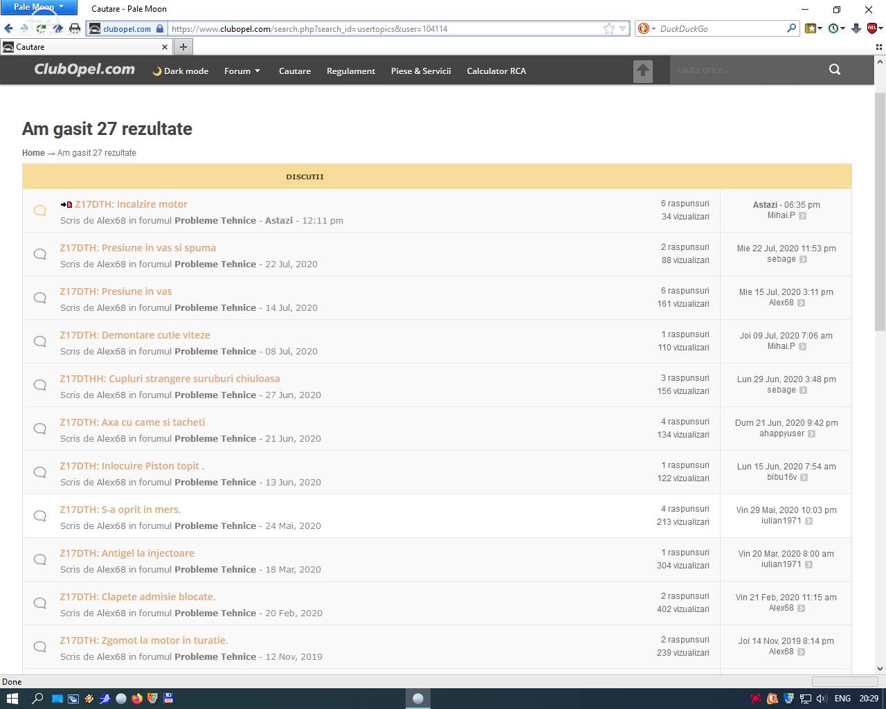886x709 pixels.
Task: Open the Adblock ABL extension menu
Action: (875, 28)
